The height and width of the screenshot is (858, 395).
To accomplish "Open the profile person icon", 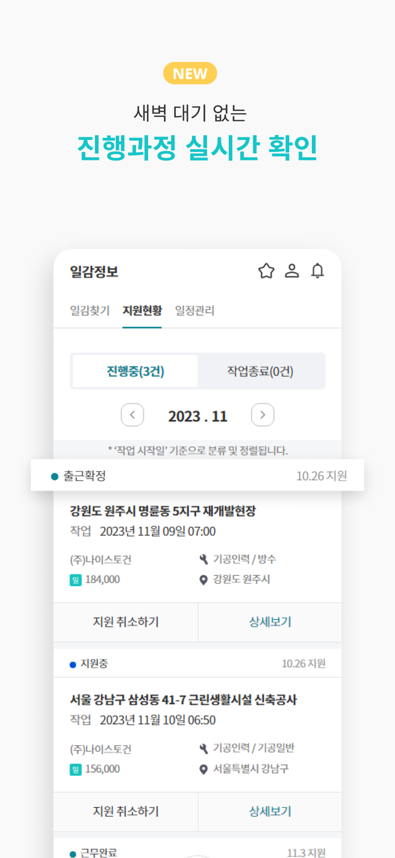I will [292, 271].
